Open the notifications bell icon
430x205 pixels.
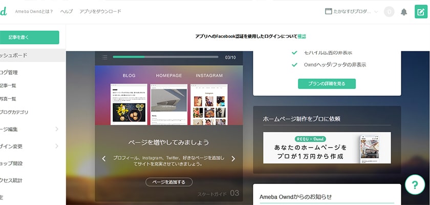(x=404, y=12)
